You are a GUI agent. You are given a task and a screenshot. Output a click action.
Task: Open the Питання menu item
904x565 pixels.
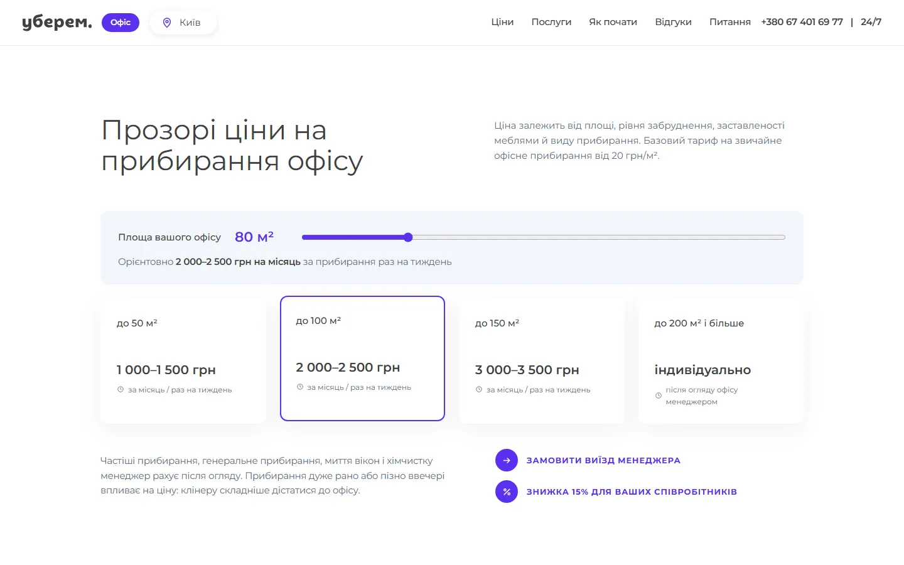pos(730,22)
